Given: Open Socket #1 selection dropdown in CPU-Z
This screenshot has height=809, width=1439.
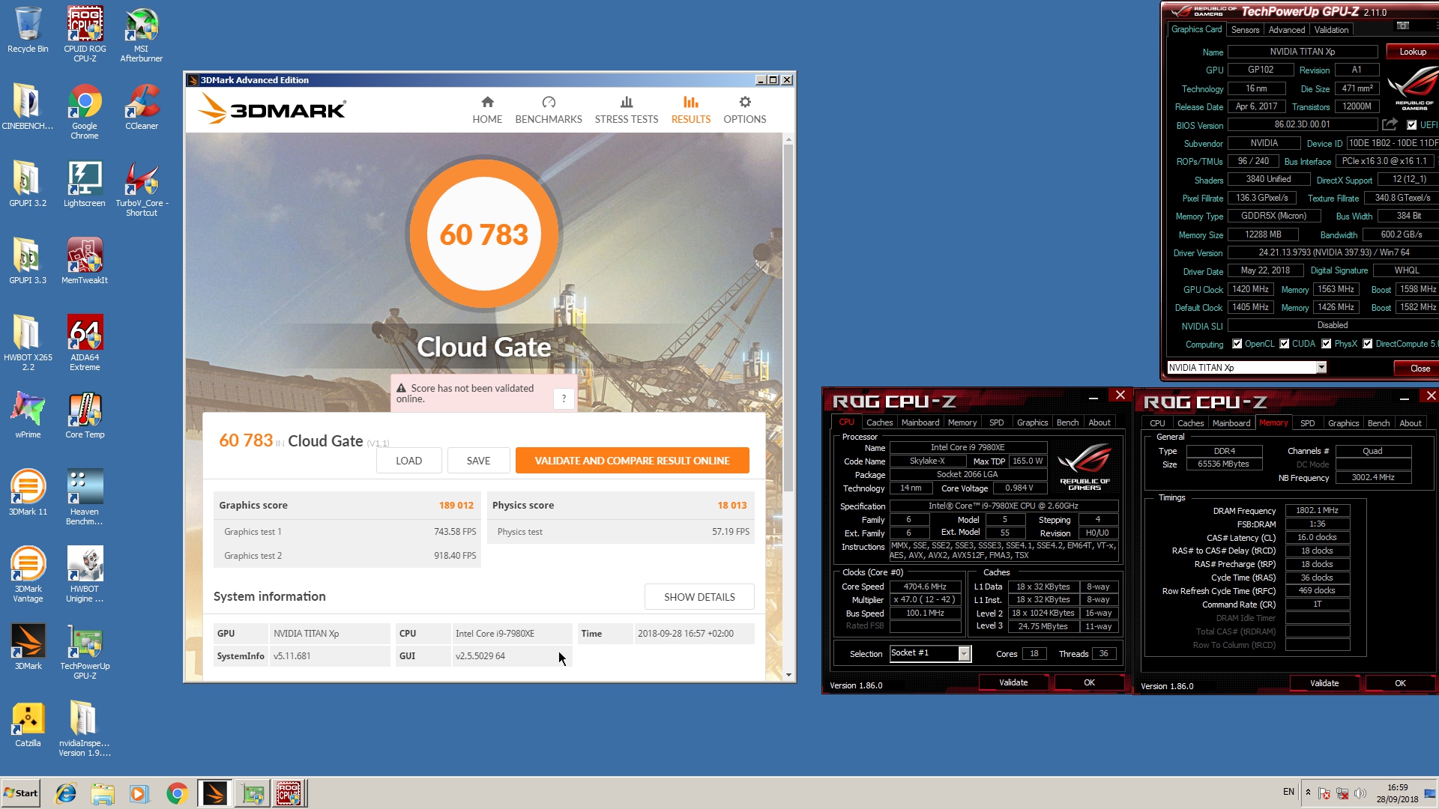Looking at the screenshot, I should coord(965,654).
